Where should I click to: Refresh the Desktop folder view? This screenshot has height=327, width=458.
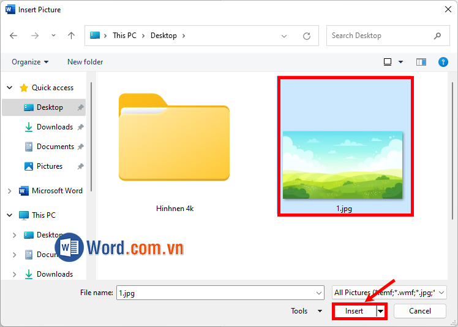click(x=306, y=36)
